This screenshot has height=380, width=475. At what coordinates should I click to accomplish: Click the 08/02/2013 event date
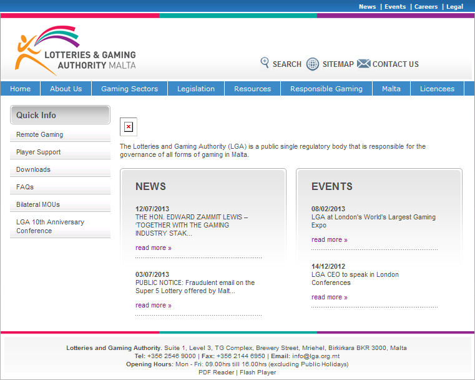coord(328,209)
